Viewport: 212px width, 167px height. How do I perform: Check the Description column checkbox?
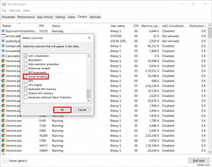26,60
